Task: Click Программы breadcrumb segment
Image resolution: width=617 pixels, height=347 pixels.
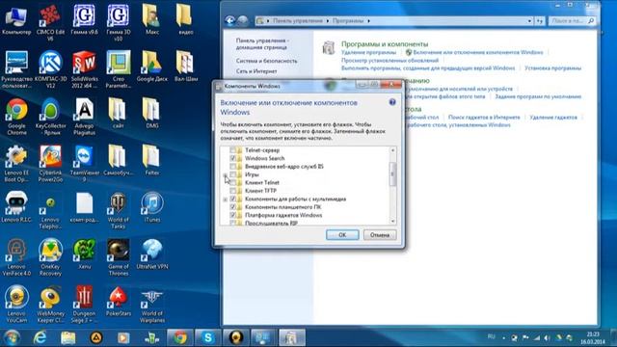Action: (x=348, y=21)
